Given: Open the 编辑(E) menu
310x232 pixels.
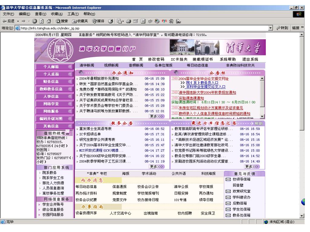Looking at the screenshot, I should point(25,14).
